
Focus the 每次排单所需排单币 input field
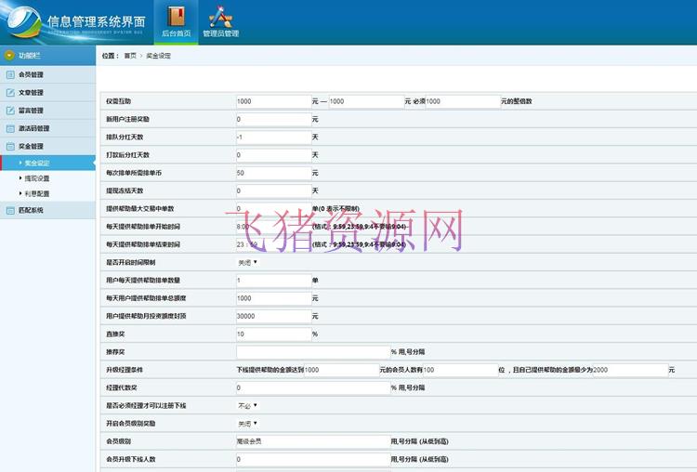(x=272, y=173)
